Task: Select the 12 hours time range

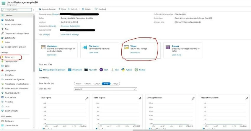Action: (x=97, y=84)
